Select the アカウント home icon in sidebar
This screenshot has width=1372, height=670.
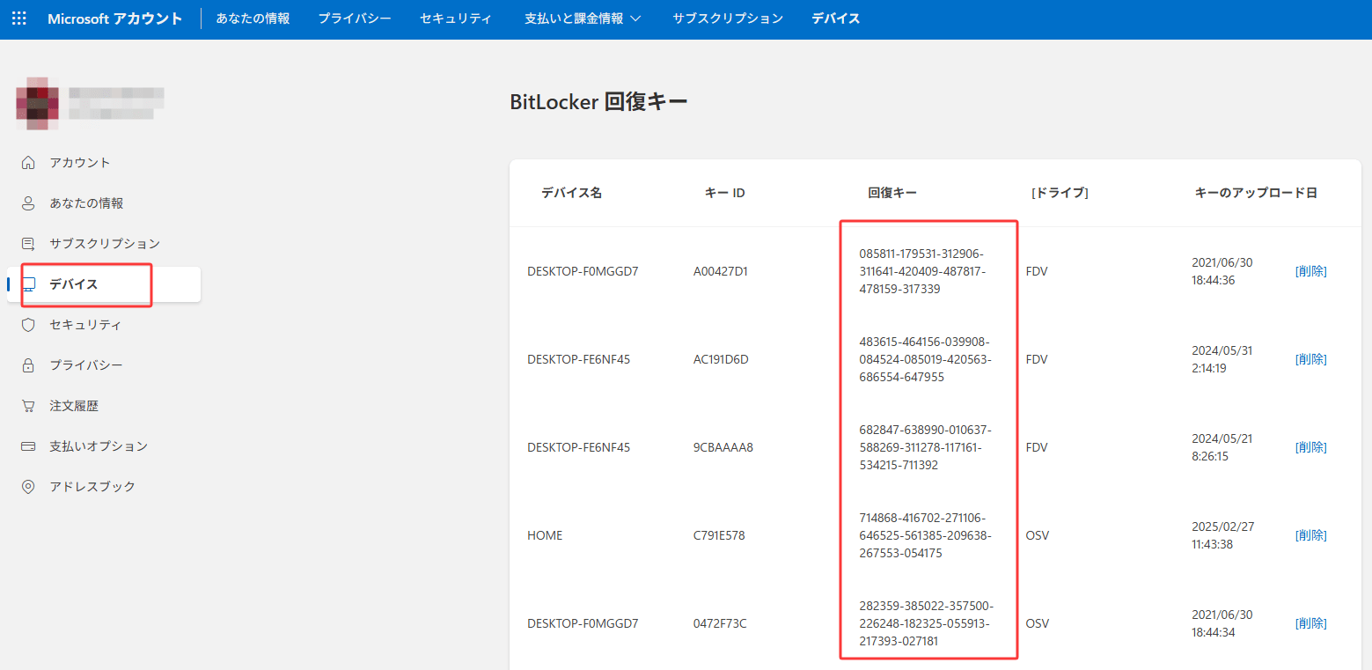point(27,162)
